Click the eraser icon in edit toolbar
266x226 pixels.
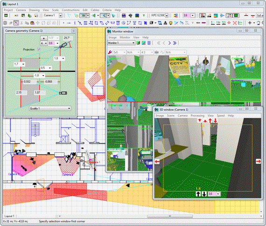coord(11,23)
